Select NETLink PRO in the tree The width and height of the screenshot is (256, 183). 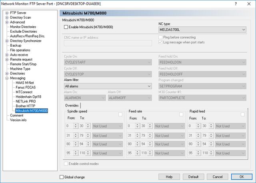point(26,101)
